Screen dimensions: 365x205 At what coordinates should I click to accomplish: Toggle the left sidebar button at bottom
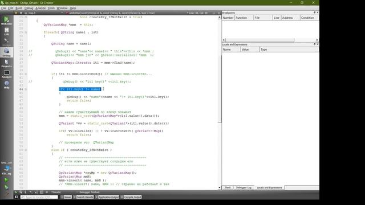17,197
